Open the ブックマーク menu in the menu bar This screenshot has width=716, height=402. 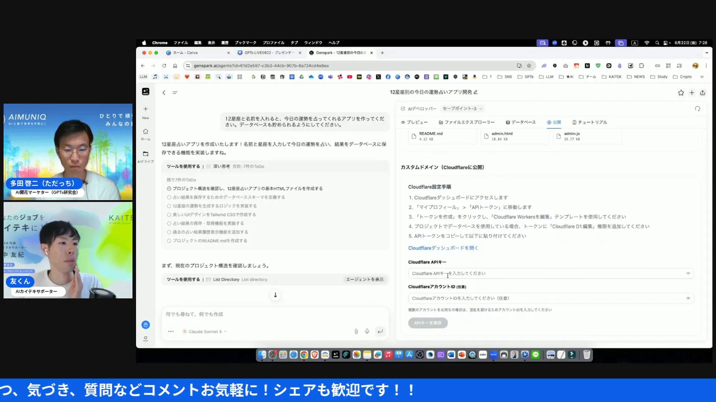pyautogui.click(x=245, y=43)
